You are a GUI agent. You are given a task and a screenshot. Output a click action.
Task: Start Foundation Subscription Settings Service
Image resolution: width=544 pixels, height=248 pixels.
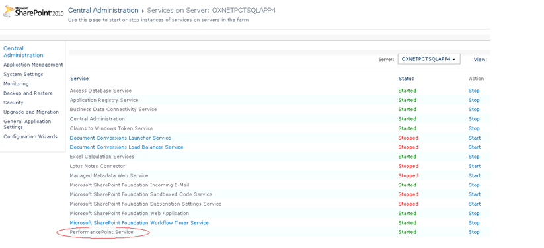pos(475,204)
